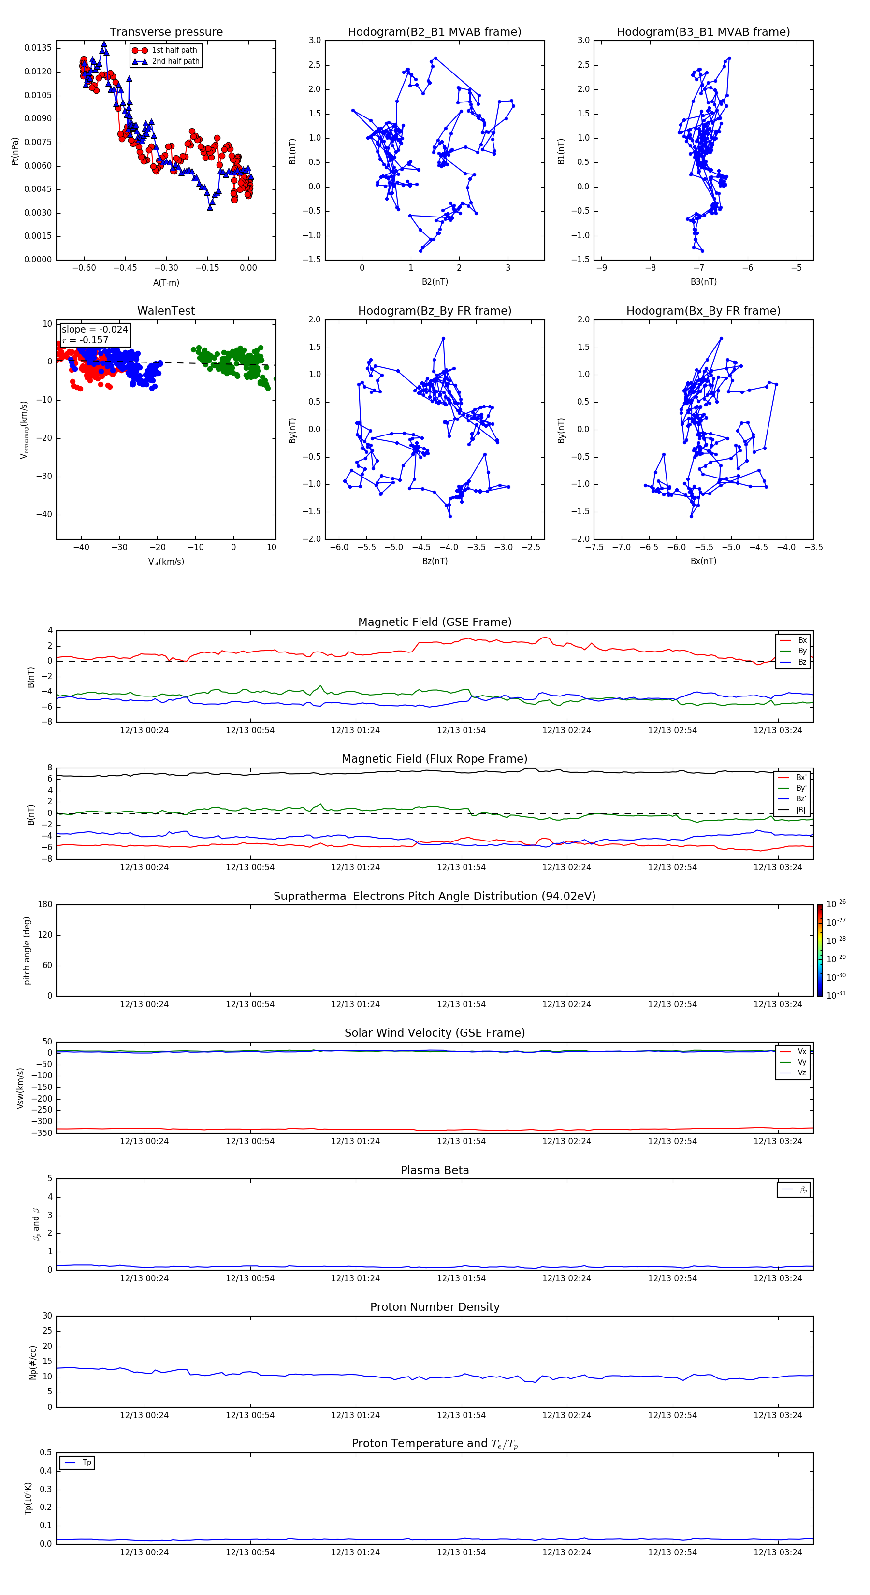Select the "Hodogram(Bz_By FR frame)" title
Screen dimensions: 870x1595
435,311
